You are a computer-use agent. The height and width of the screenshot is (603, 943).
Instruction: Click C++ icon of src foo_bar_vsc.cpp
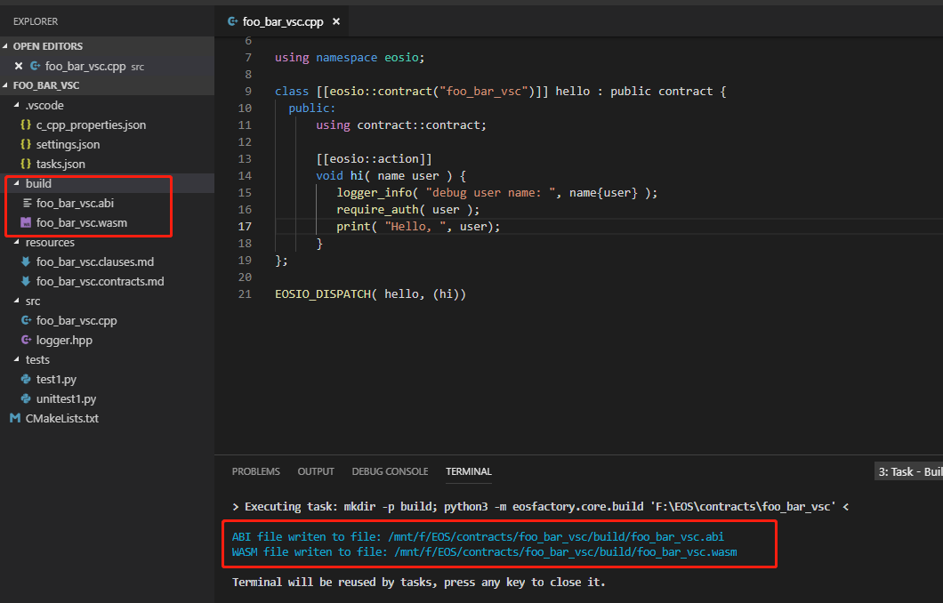[26, 320]
